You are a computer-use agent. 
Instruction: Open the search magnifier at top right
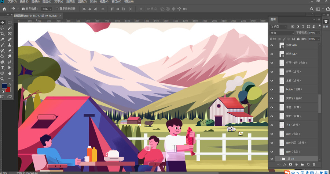(x=312, y=9)
